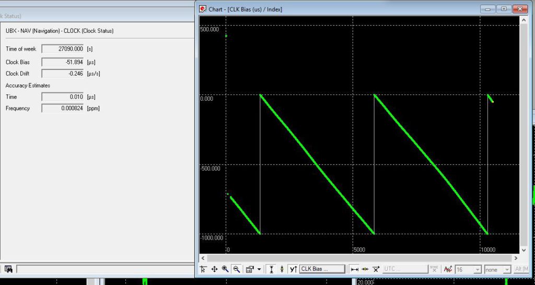This screenshot has height=285, width=535.
Task: Toggle the Y-axis direction button
Action: 293,269
